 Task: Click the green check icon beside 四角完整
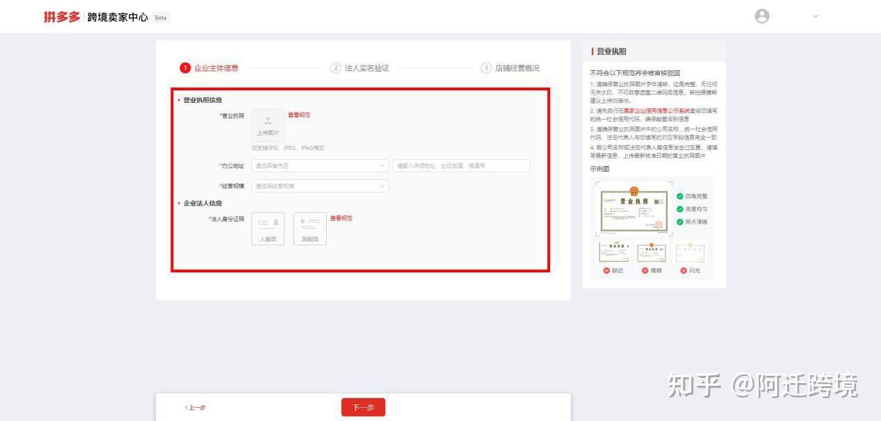tap(680, 196)
